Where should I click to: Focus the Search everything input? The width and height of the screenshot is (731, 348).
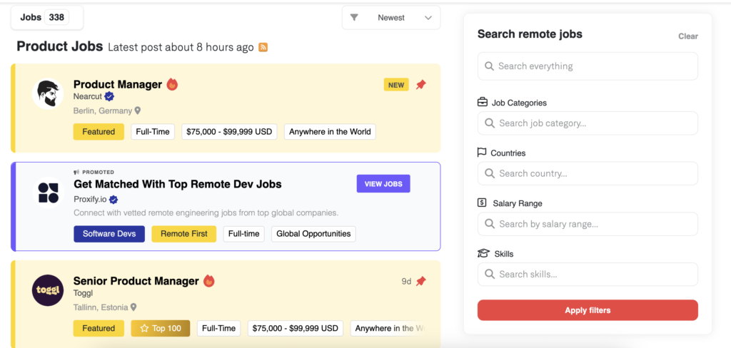pyautogui.click(x=588, y=66)
